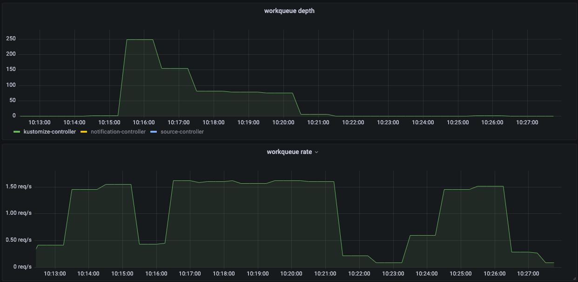578x282 pixels.
Task: Click 1.00 req/s y-axis label
Action: pos(19,213)
